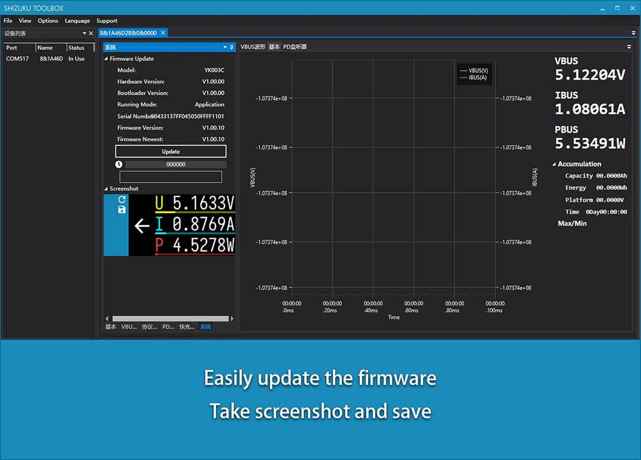Screen dimensions: 641x460
Task: Select the 系统 bottom panel tab
Action: (x=205, y=327)
